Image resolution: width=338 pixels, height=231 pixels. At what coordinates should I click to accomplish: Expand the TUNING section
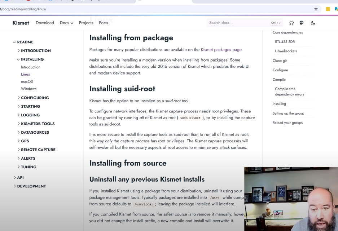[x=27, y=167]
